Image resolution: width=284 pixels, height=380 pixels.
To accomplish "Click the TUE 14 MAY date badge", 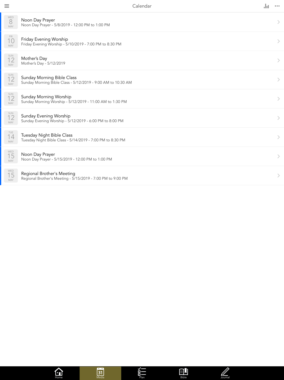I will [x=11, y=137].
